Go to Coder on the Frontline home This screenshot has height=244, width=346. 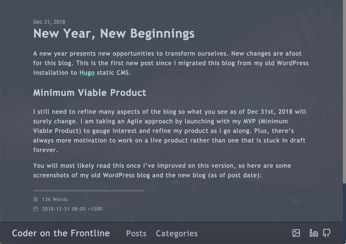click(x=61, y=233)
